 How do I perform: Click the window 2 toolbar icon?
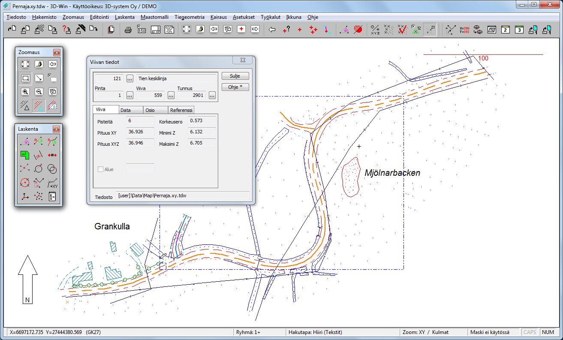click(x=506, y=30)
